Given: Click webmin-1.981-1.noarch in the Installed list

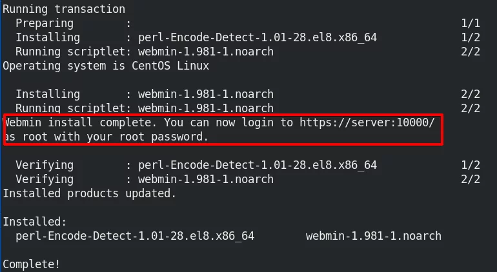Looking at the screenshot, I should pyautogui.click(x=373, y=236).
